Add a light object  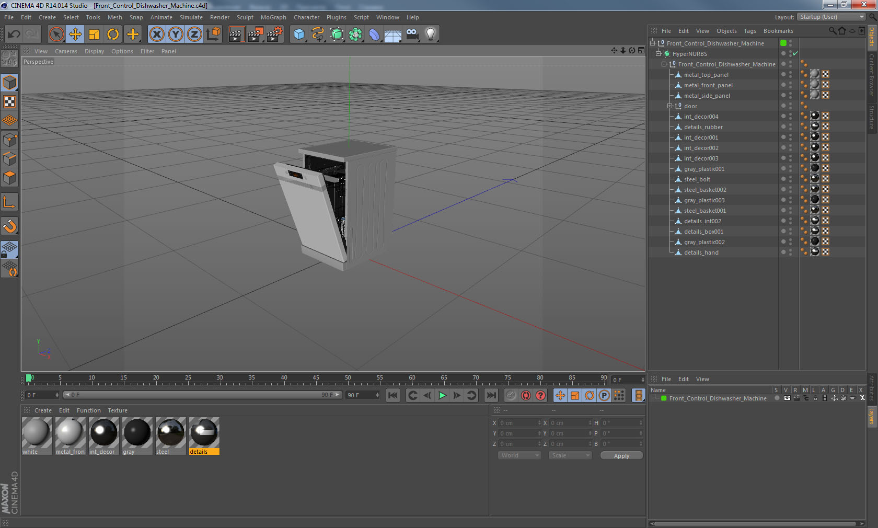tap(431, 35)
